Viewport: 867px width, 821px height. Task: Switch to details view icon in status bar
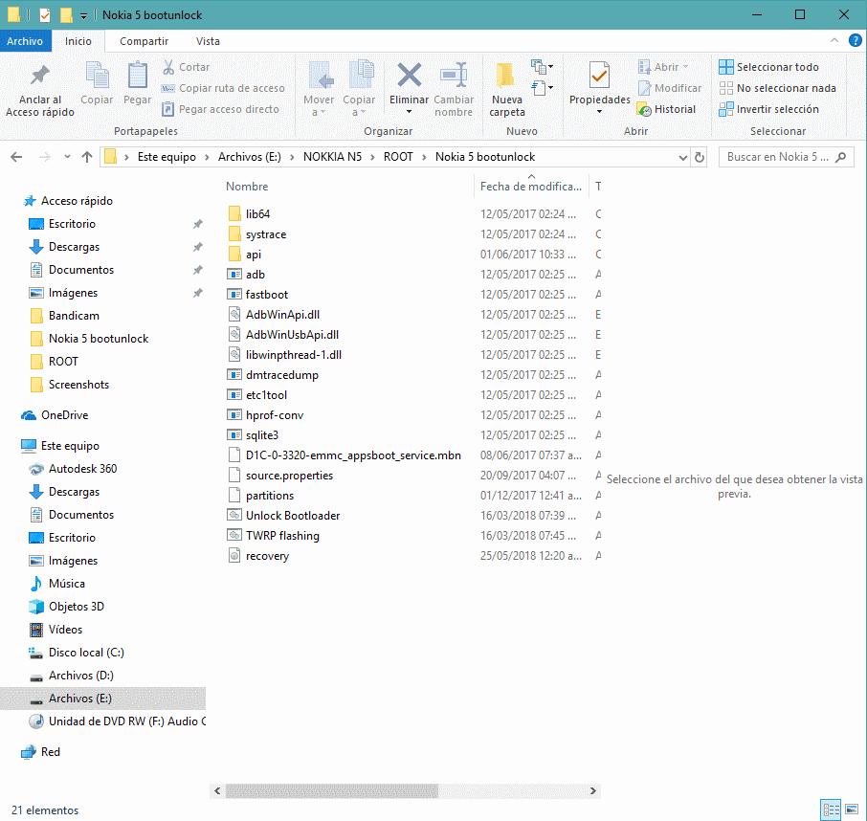pyautogui.click(x=831, y=810)
